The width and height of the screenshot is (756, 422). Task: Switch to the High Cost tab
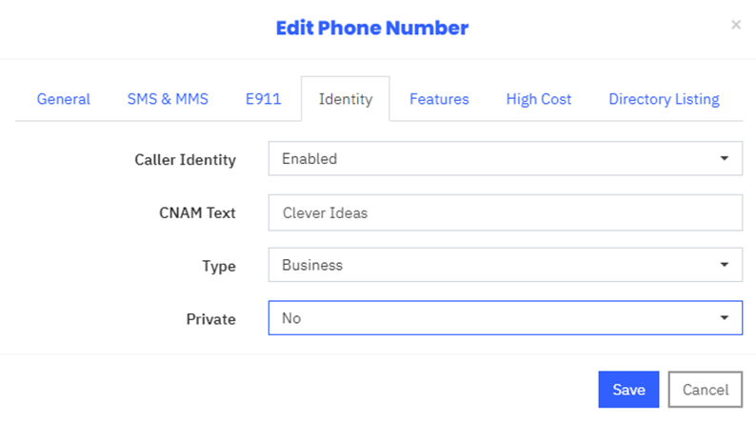point(539,99)
